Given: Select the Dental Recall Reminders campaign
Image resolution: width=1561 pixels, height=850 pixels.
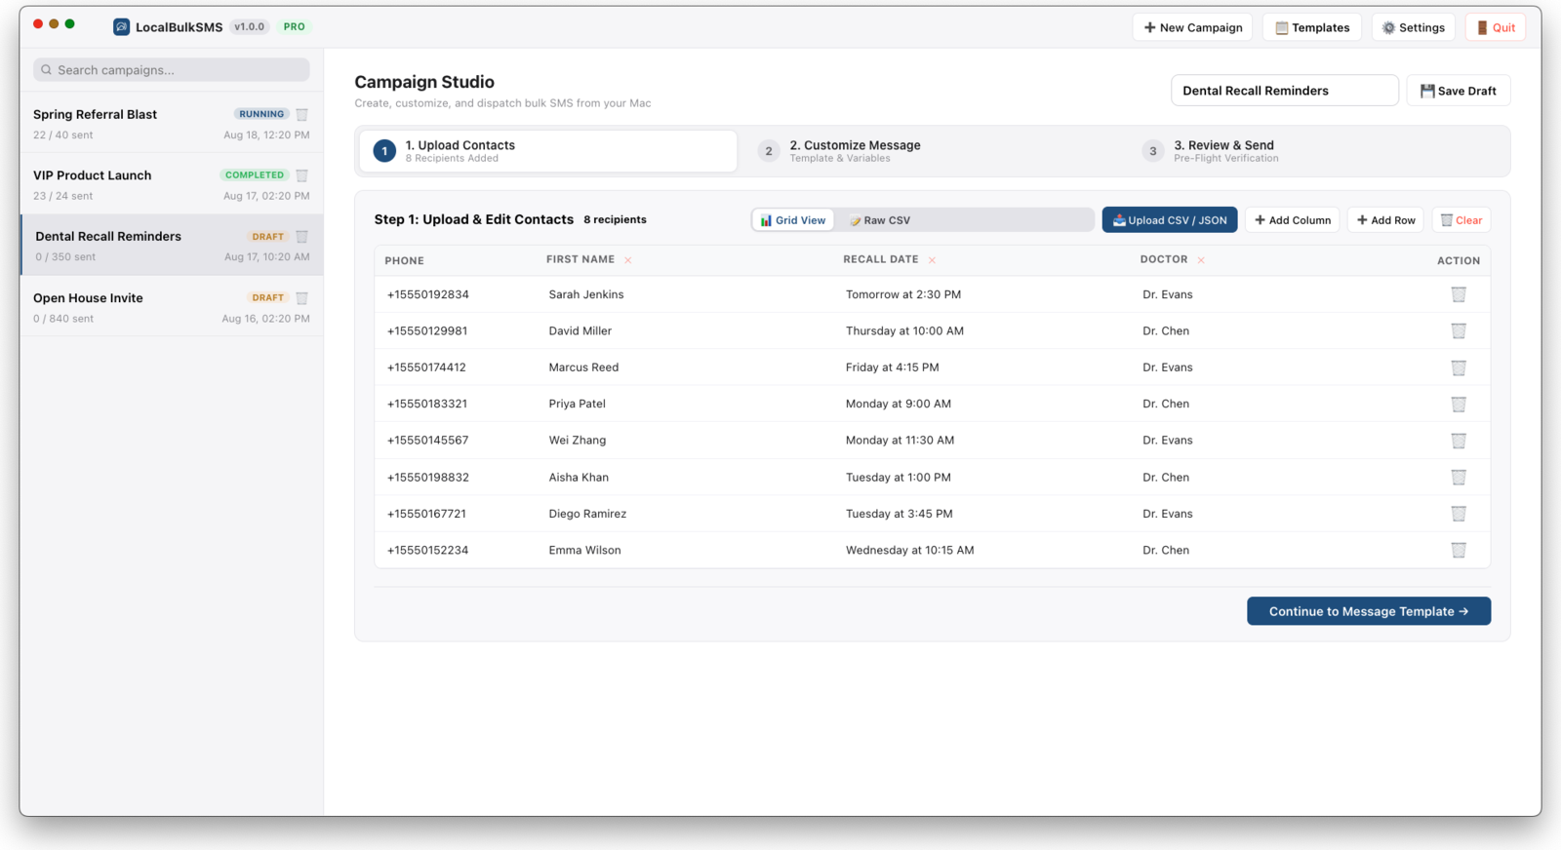Looking at the screenshot, I should coord(172,246).
